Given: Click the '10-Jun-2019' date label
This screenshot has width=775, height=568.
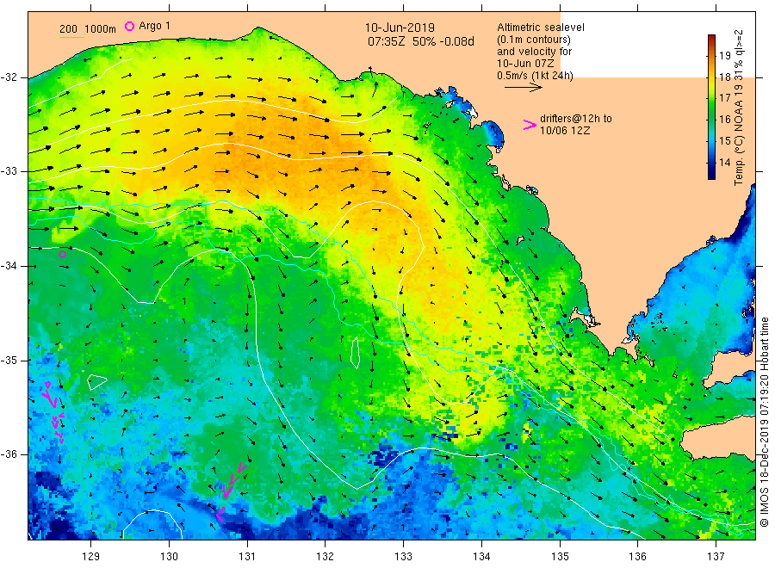Looking at the screenshot, I should tap(400, 28).
